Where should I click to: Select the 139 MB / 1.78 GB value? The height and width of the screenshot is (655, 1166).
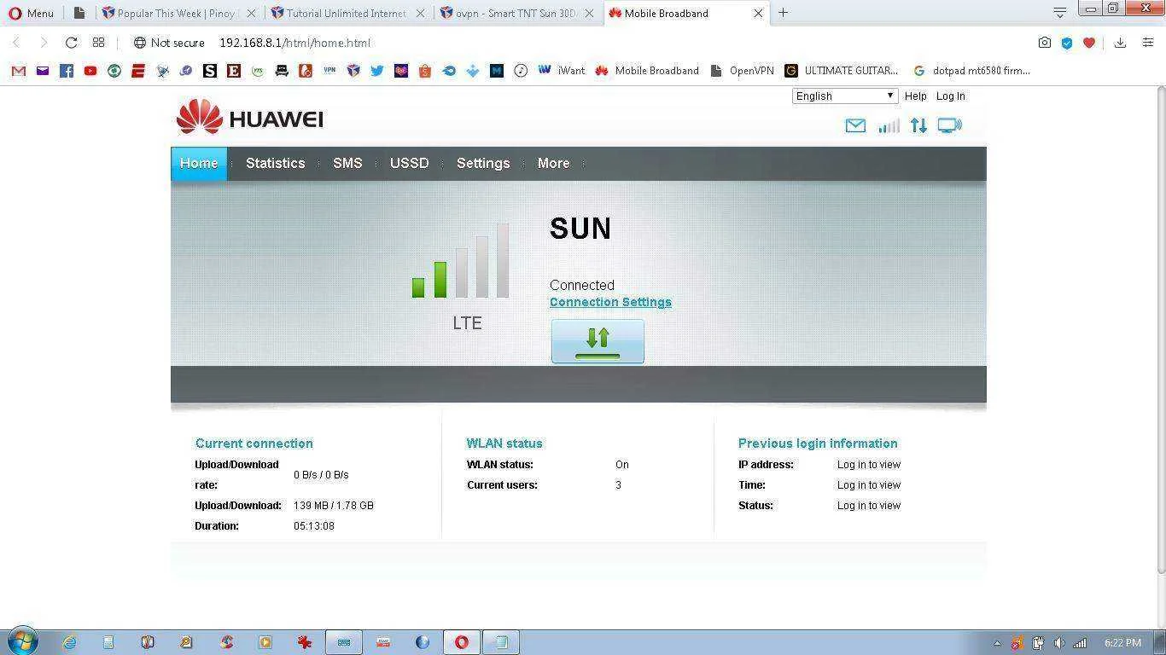[334, 506]
